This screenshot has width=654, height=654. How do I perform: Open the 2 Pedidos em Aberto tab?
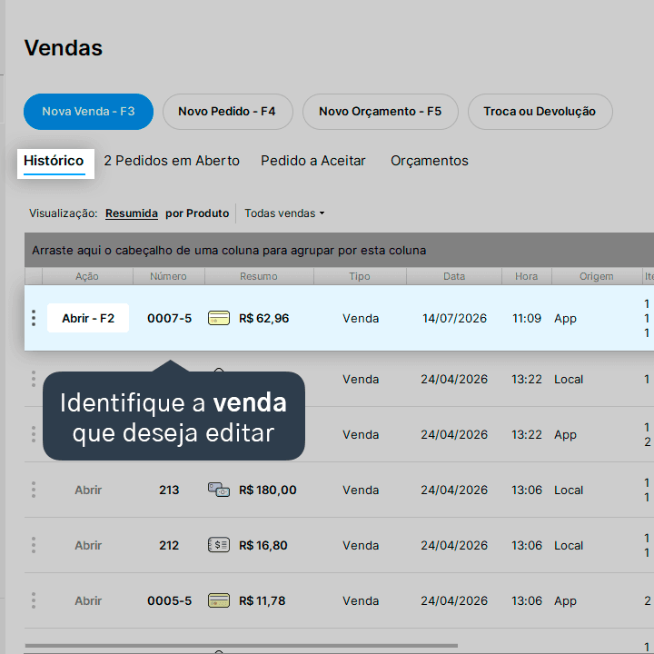coord(172,161)
